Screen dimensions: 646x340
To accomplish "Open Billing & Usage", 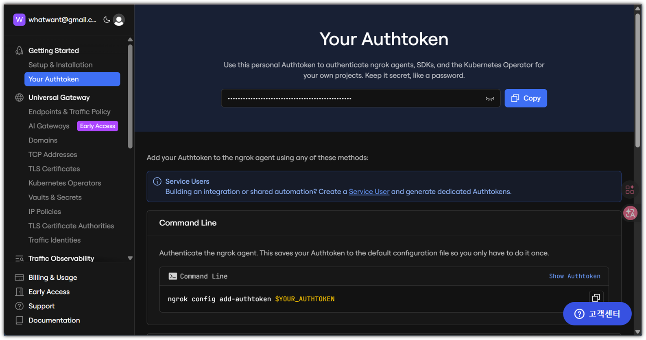I will click(52, 277).
